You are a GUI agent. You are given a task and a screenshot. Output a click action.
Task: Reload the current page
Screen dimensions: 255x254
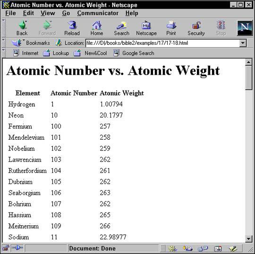click(72, 28)
